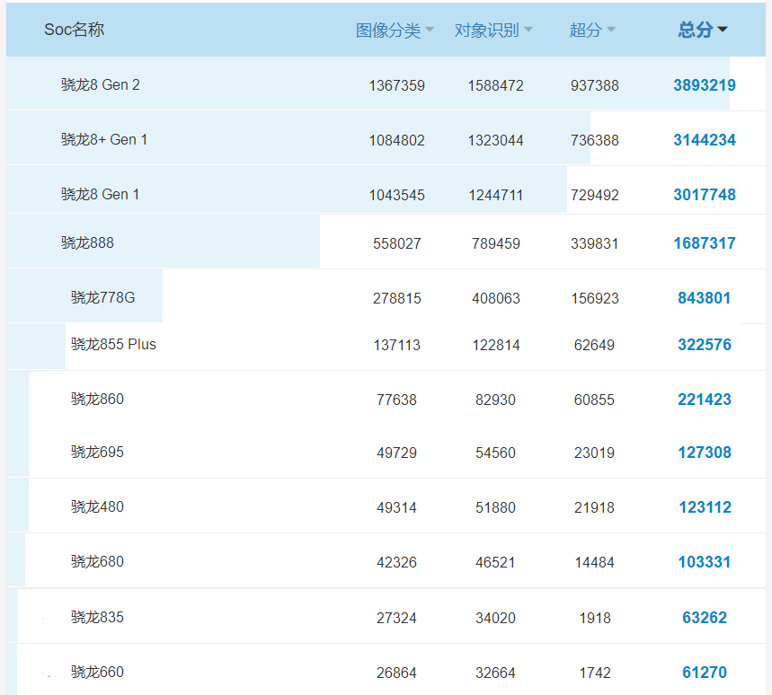Click the 骁龙855 Plus chip name
772x695 pixels.
click(113, 344)
